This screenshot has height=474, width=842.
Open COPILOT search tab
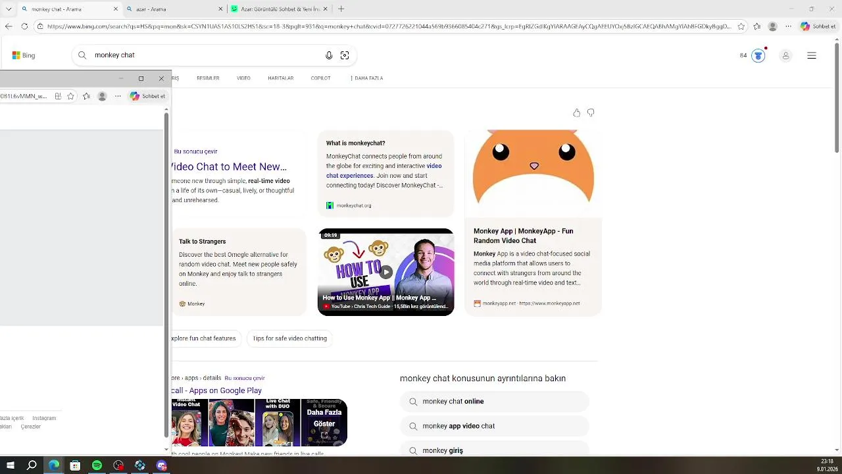pos(320,78)
